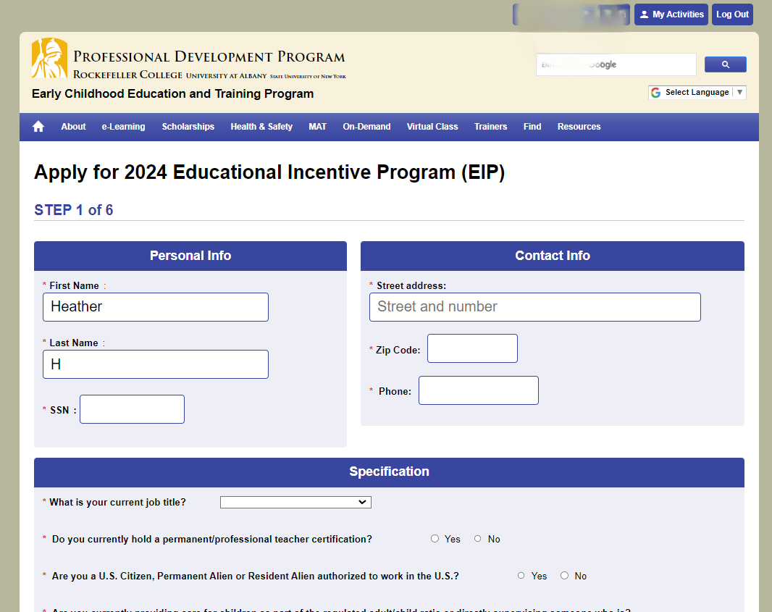772x612 pixels.
Task: Click the home icon in the navigation bar
Action: pyautogui.click(x=38, y=126)
